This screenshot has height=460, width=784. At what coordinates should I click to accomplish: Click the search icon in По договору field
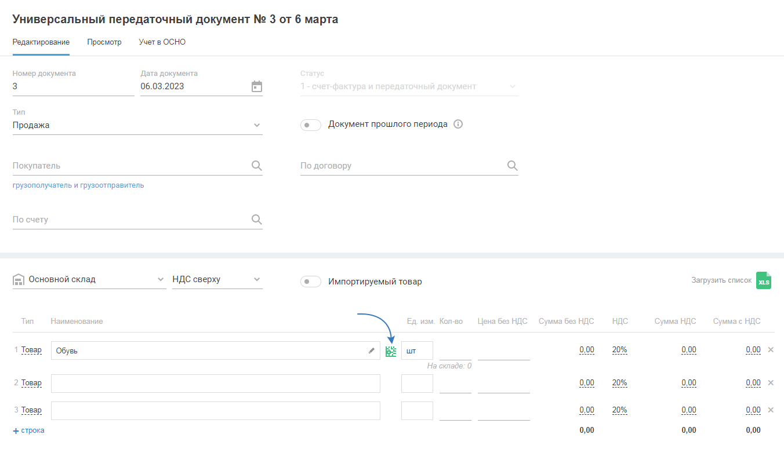pos(512,166)
